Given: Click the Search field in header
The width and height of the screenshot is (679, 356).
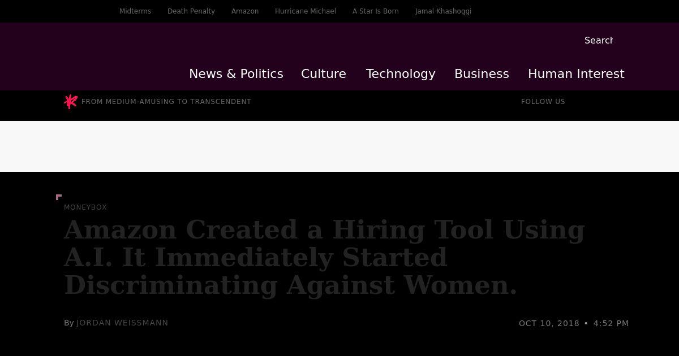Looking at the screenshot, I should [x=599, y=40].
